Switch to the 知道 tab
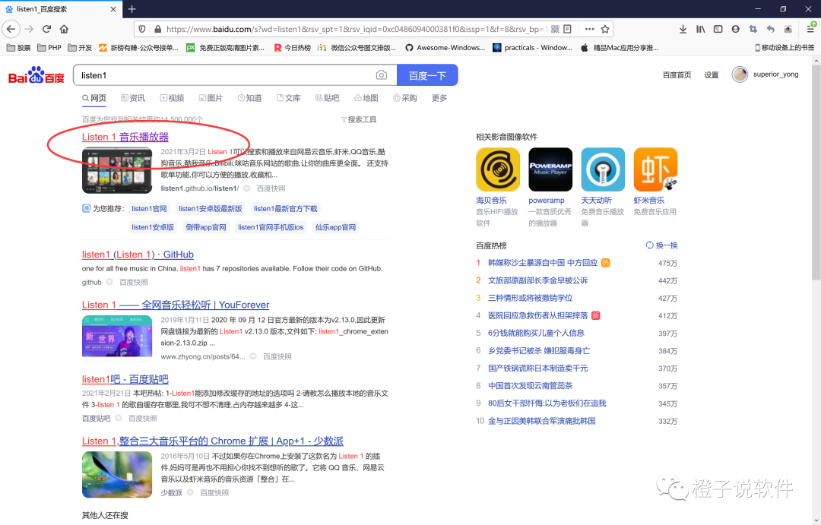 coord(250,98)
